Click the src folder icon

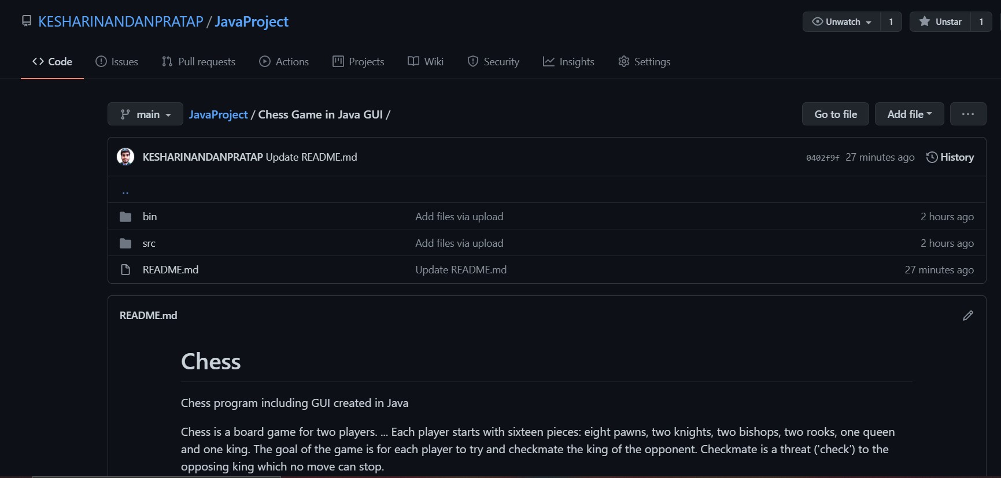point(125,243)
